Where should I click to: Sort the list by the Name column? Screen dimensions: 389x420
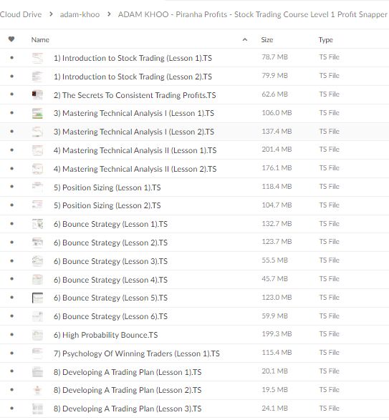[40, 40]
